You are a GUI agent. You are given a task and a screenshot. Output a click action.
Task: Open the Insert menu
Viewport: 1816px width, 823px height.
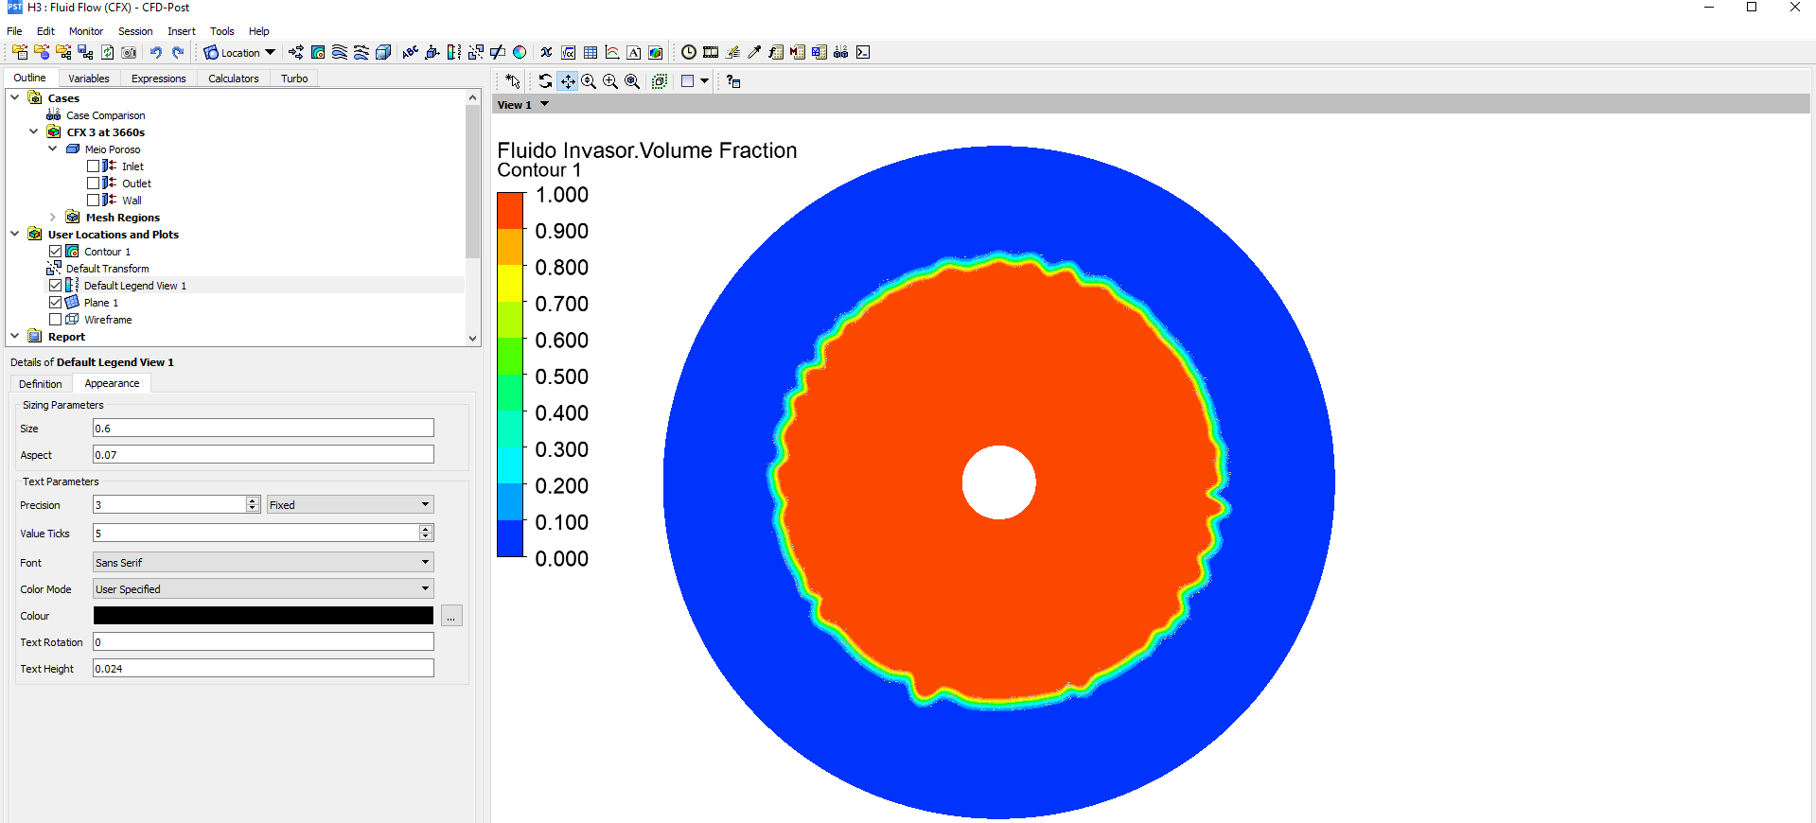(x=182, y=31)
